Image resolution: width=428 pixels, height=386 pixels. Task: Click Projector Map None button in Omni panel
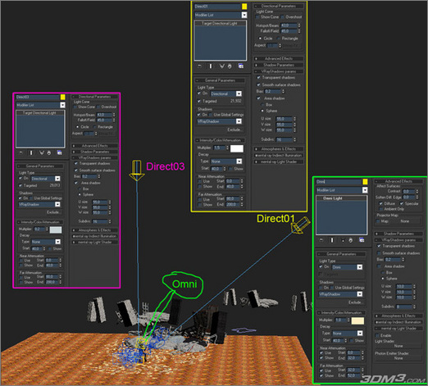405,221
